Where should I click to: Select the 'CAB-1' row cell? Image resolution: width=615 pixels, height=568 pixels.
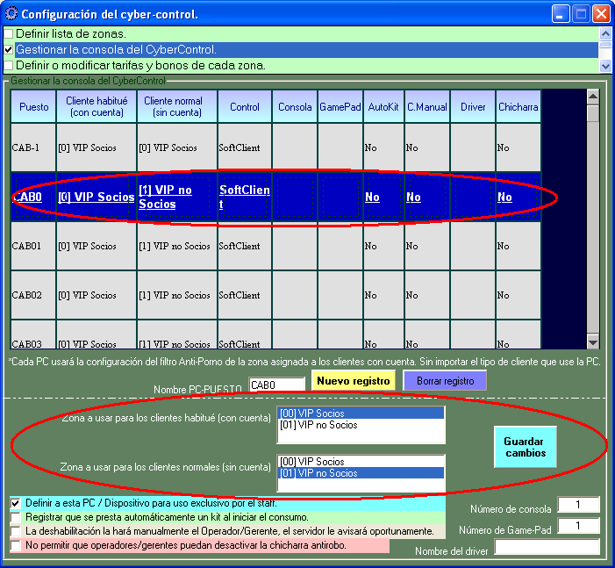33,147
